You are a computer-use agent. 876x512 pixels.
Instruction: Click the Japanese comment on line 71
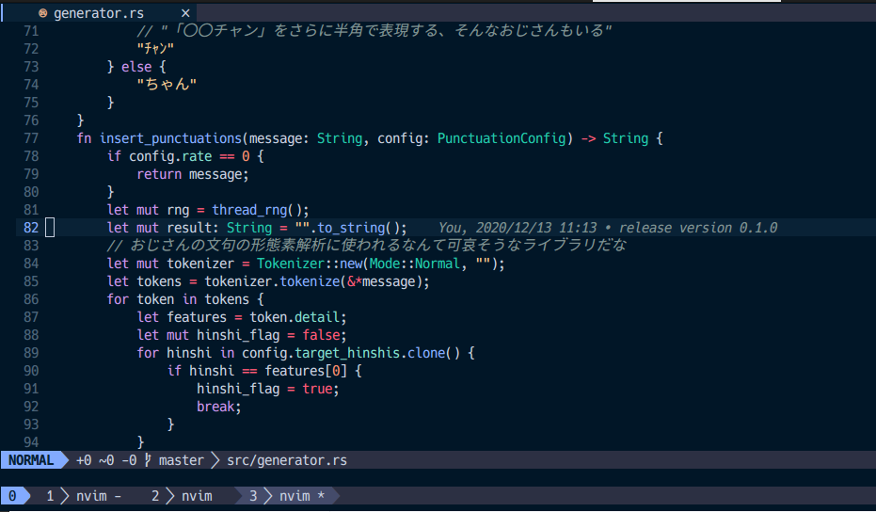(x=374, y=31)
